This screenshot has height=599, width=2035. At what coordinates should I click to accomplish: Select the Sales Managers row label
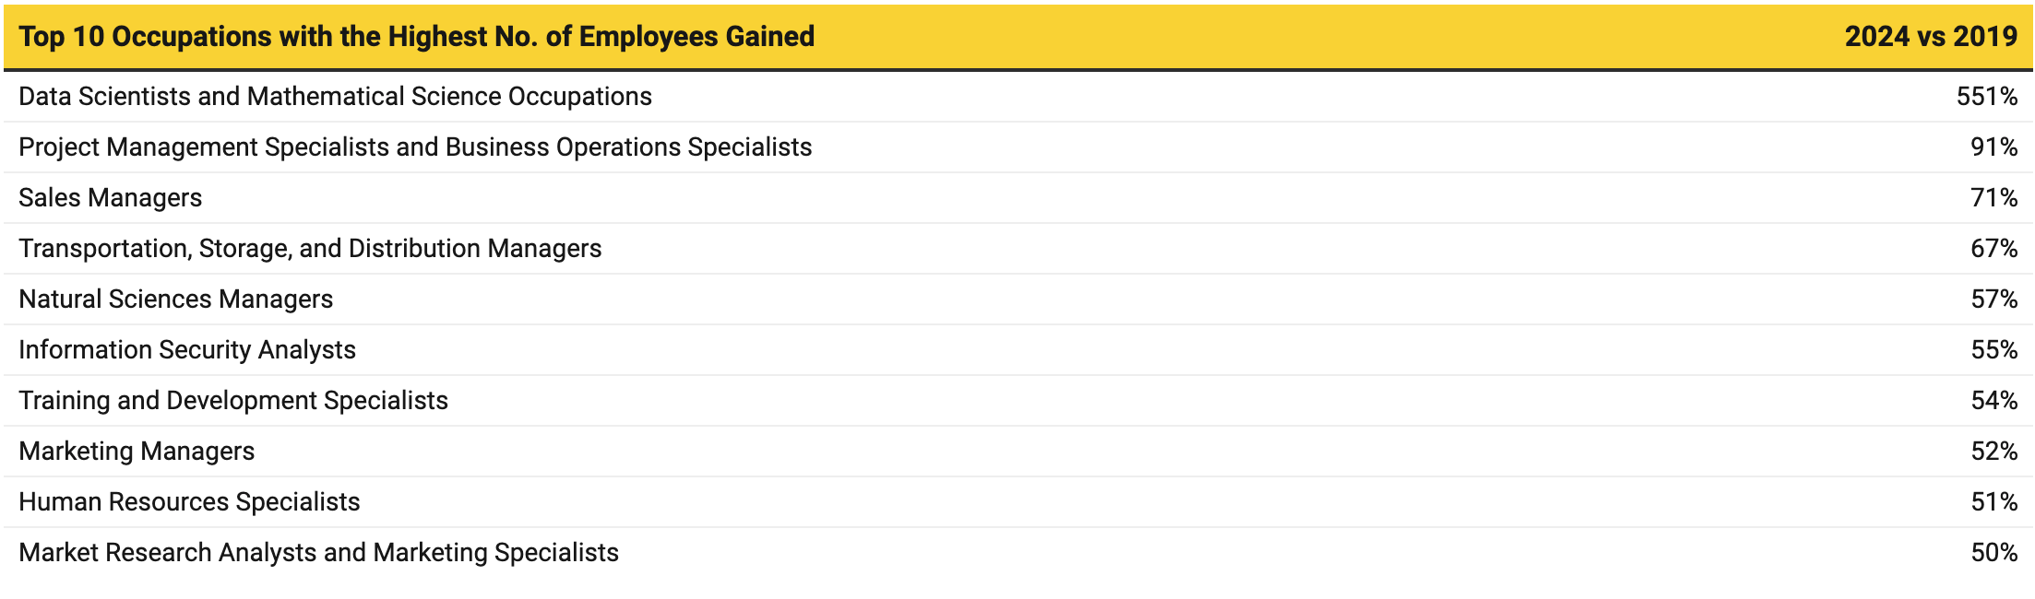111,198
